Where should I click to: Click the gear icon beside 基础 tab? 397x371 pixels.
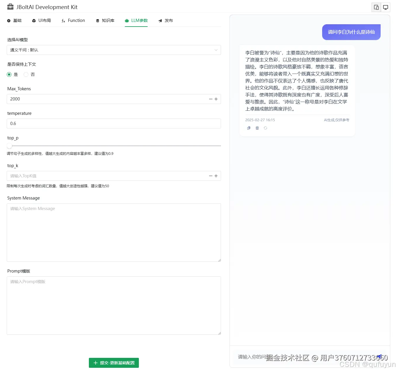coord(8,20)
